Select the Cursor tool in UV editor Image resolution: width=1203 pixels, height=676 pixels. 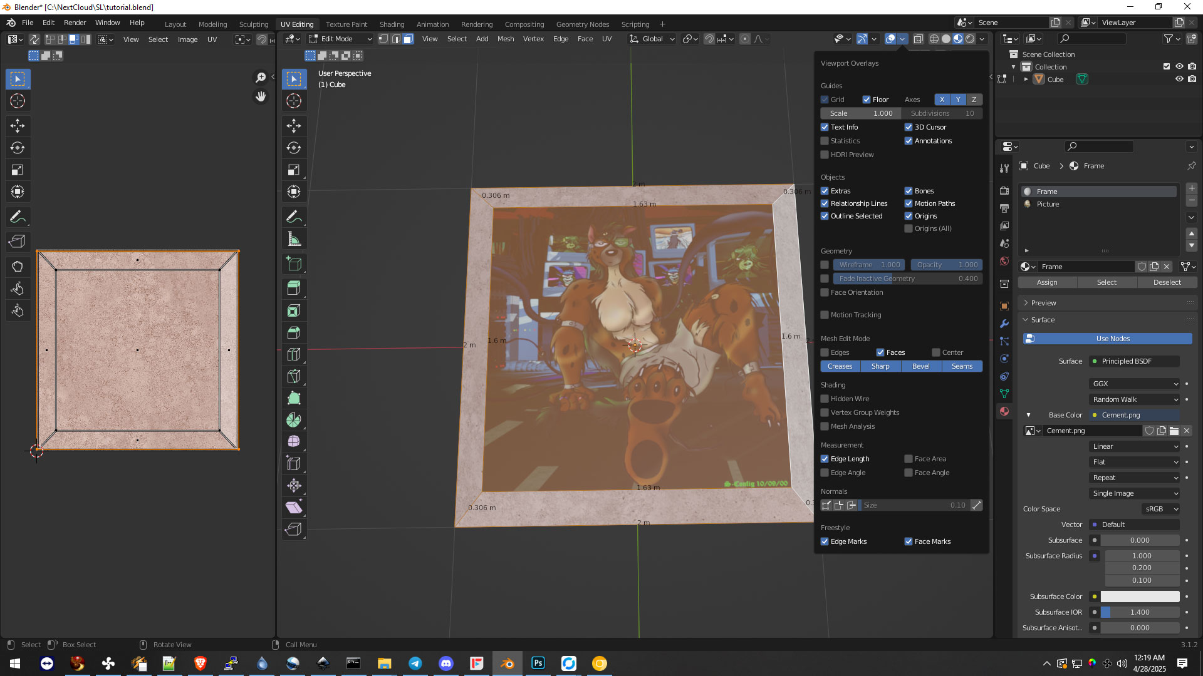click(x=18, y=101)
